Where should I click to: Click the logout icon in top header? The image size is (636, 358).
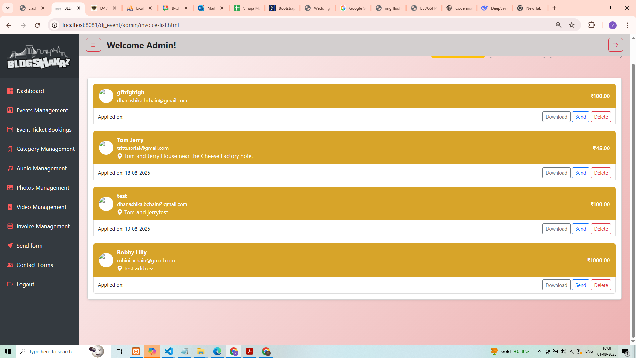coord(615,45)
